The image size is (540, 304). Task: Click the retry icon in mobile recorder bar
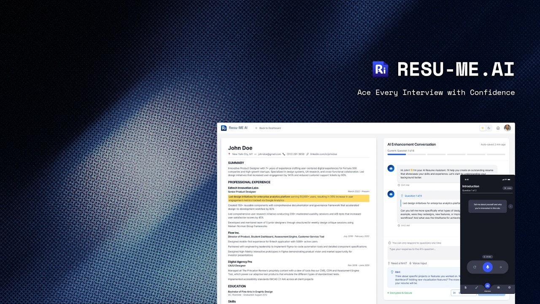(475, 267)
